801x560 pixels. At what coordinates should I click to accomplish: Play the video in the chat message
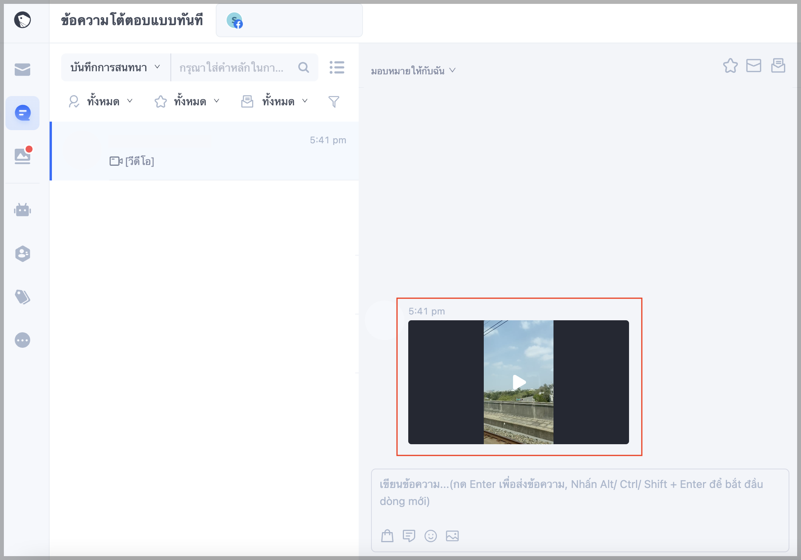pos(519,382)
